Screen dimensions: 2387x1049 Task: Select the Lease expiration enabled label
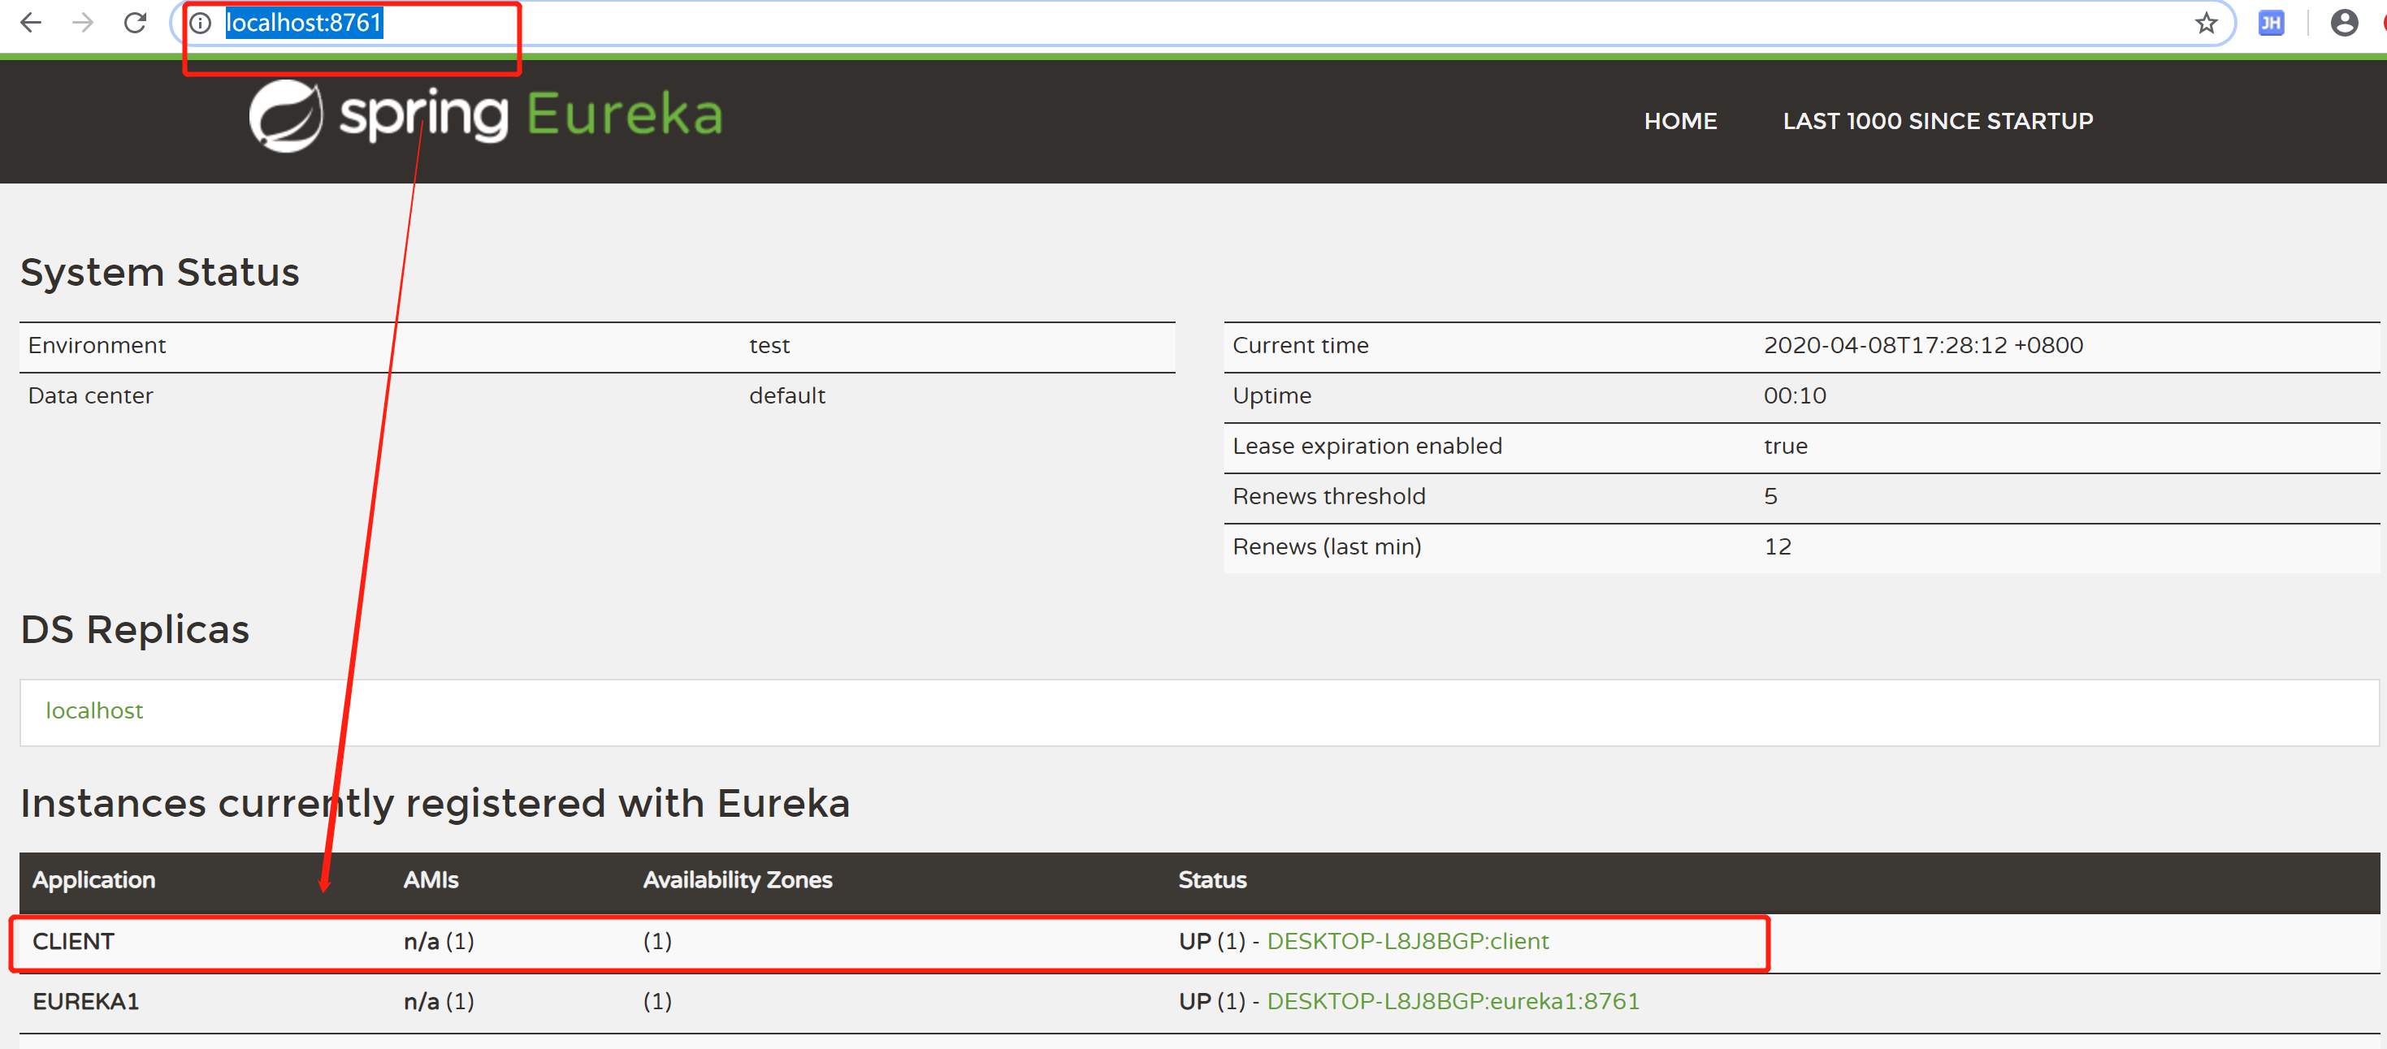point(1367,447)
